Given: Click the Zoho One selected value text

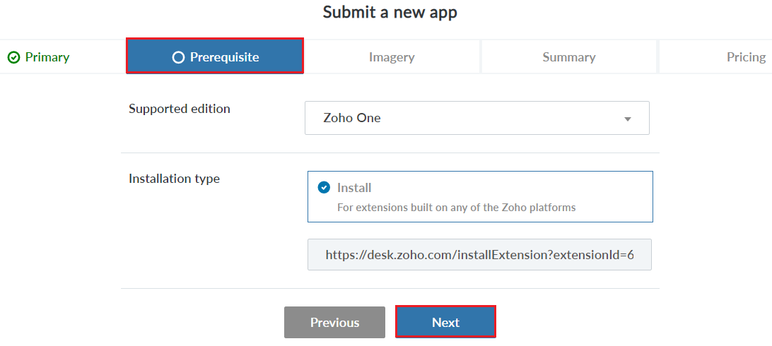Looking at the screenshot, I should pyautogui.click(x=352, y=118).
